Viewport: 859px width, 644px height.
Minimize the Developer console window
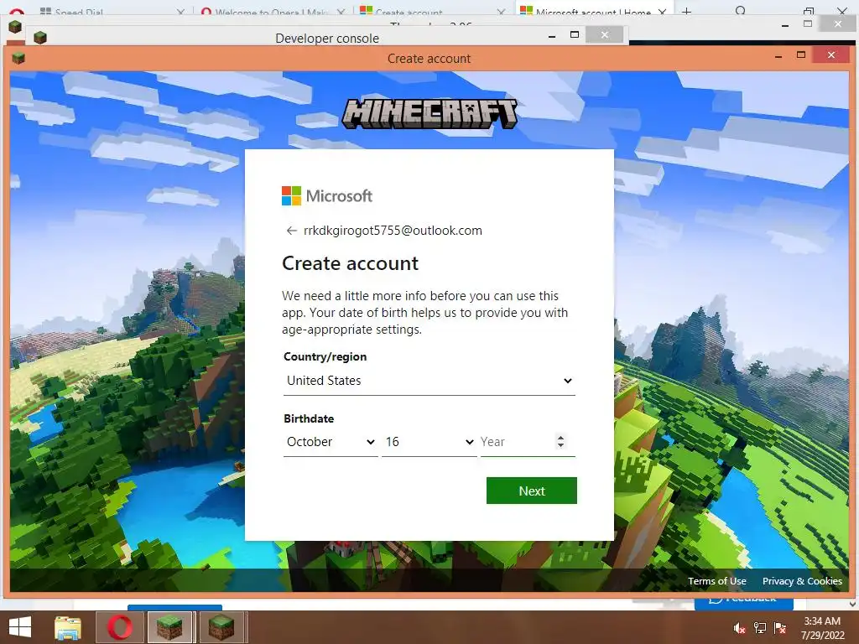[x=552, y=35]
